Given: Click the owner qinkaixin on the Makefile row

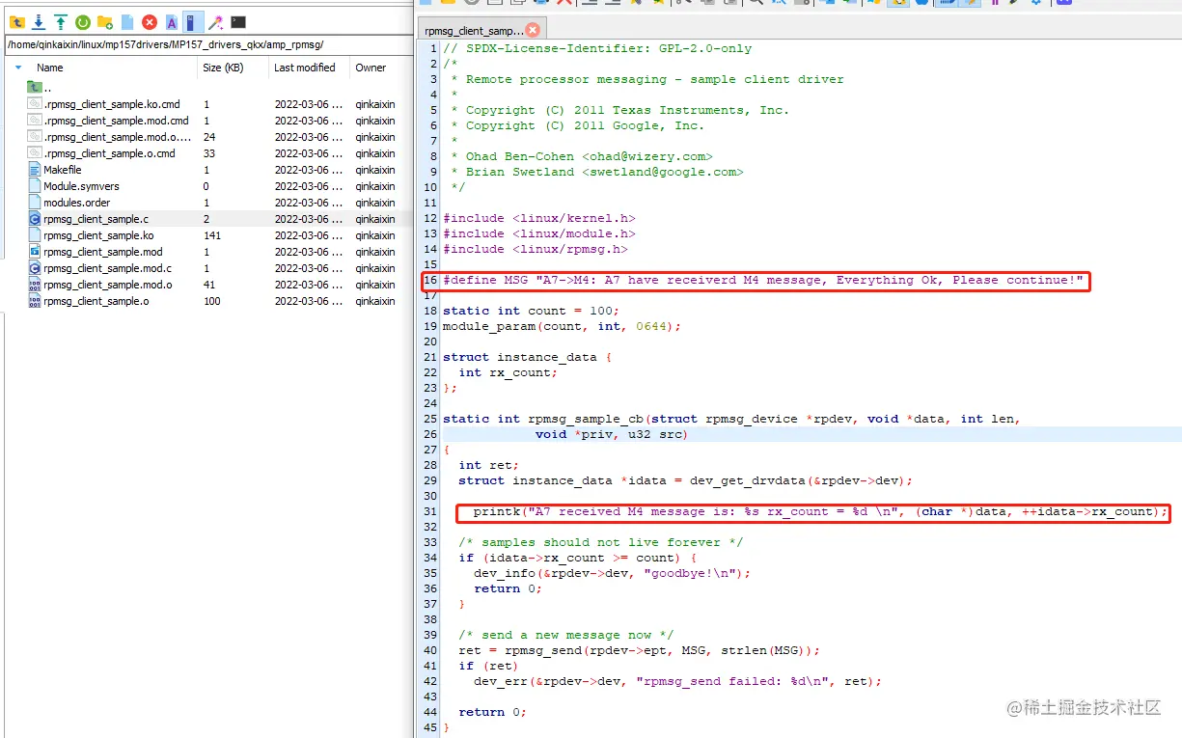Looking at the screenshot, I should pyautogui.click(x=374, y=170).
